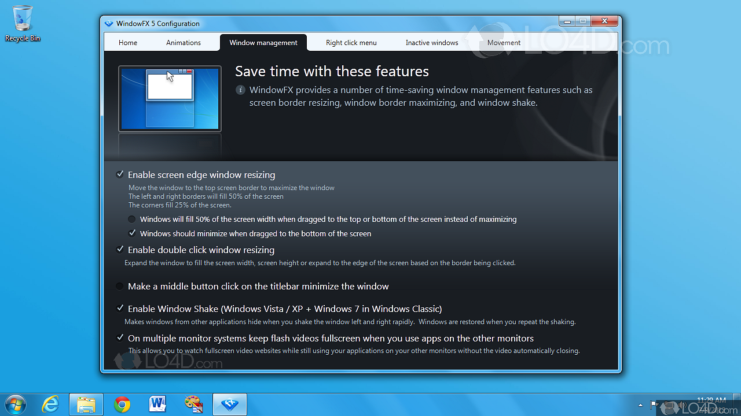Go to the Right click menu tab
This screenshot has height=416, width=741.
point(351,43)
